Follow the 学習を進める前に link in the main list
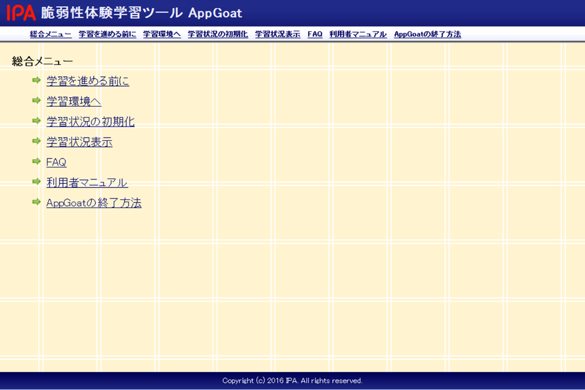The height and width of the screenshot is (390, 585). (x=88, y=81)
